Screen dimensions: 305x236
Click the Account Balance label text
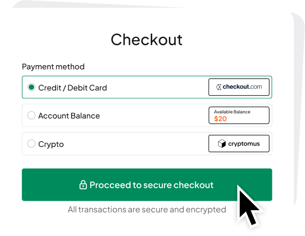(x=69, y=116)
